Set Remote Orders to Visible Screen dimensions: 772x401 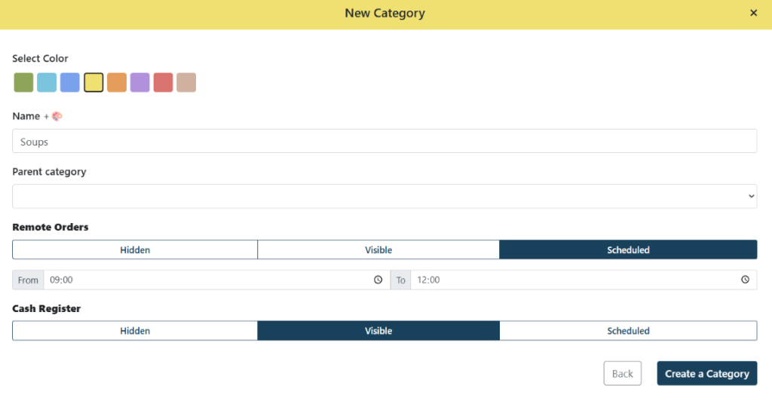378,249
